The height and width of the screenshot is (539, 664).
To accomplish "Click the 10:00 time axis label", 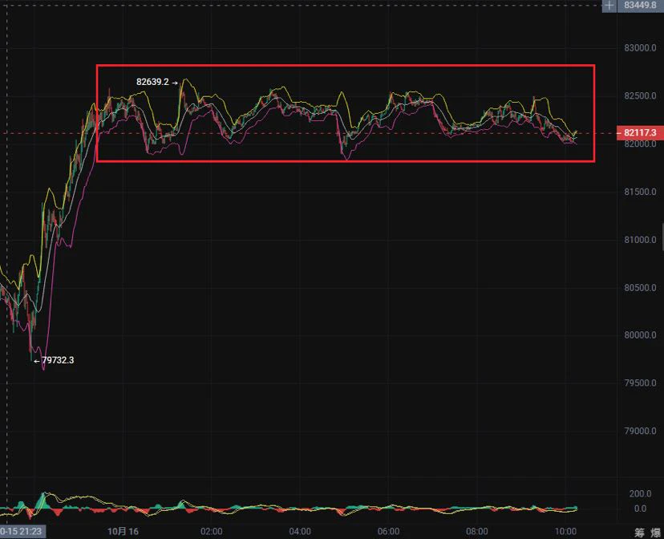I will click(x=565, y=531).
